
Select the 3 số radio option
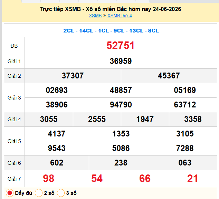pyautogui.click(x=61, y=193)
